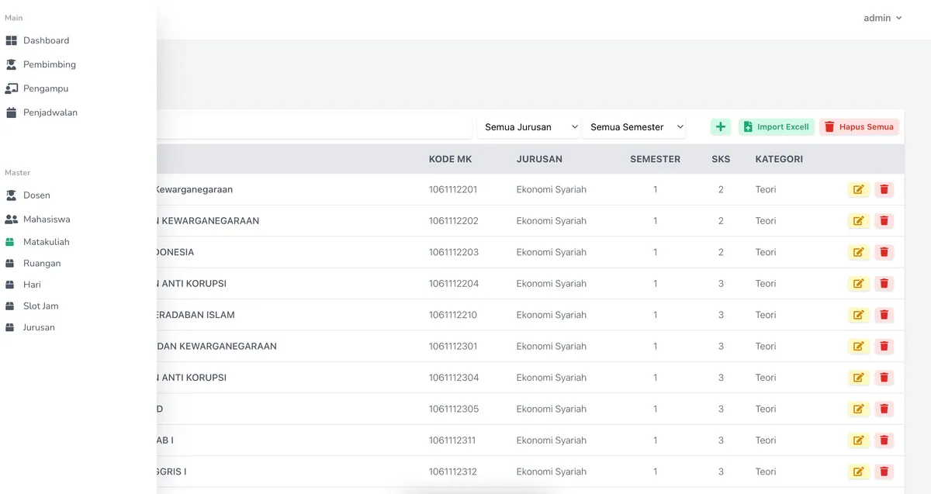Image resolution: width=931 pixels, height=494 pixels.
Task: Click the KODE MK column header
Action: 450,159
